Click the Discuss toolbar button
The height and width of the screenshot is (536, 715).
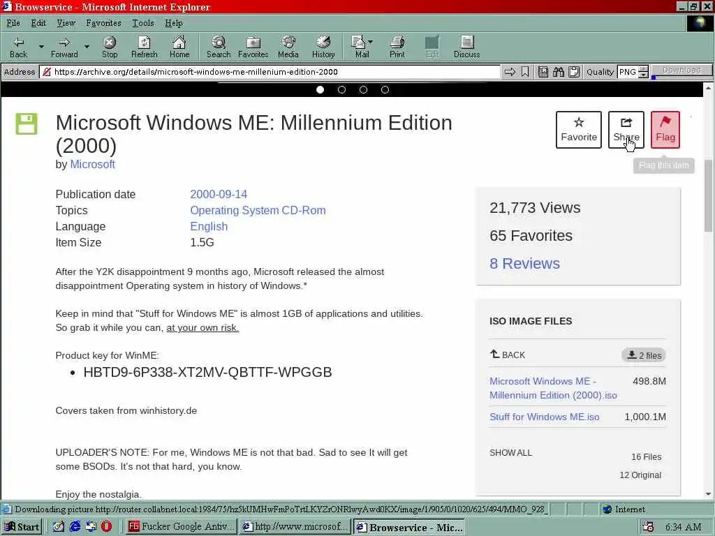(466, 47)
